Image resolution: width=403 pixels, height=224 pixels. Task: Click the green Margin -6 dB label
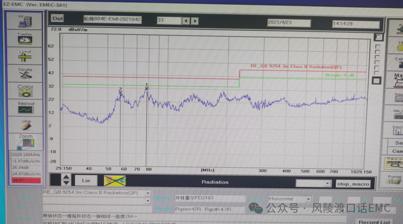click(340, 75)
